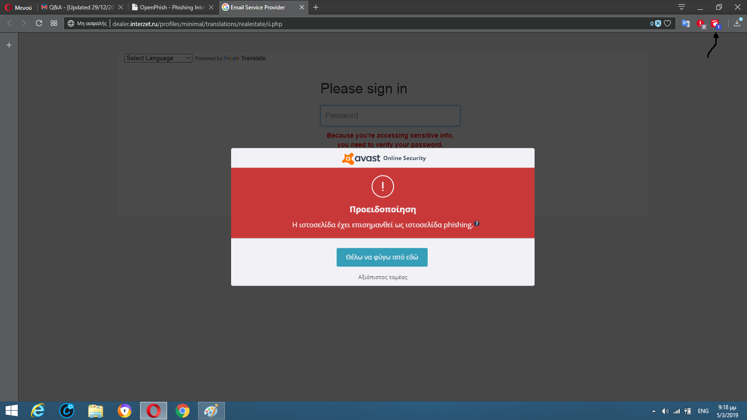Add a panel with the sidebar plus

9,45
